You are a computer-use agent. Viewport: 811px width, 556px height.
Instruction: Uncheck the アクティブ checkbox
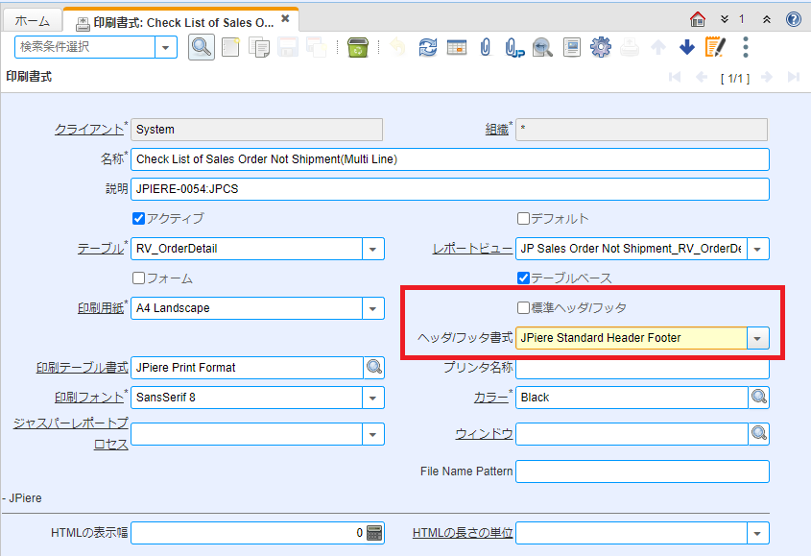point(138,218)
